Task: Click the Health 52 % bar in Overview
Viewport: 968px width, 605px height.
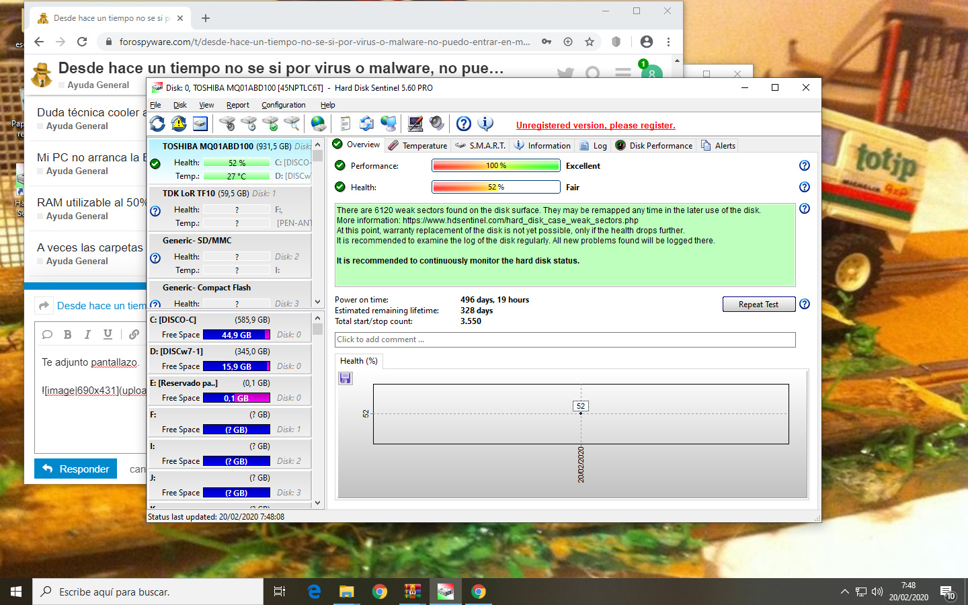Action: click(496, 187)
